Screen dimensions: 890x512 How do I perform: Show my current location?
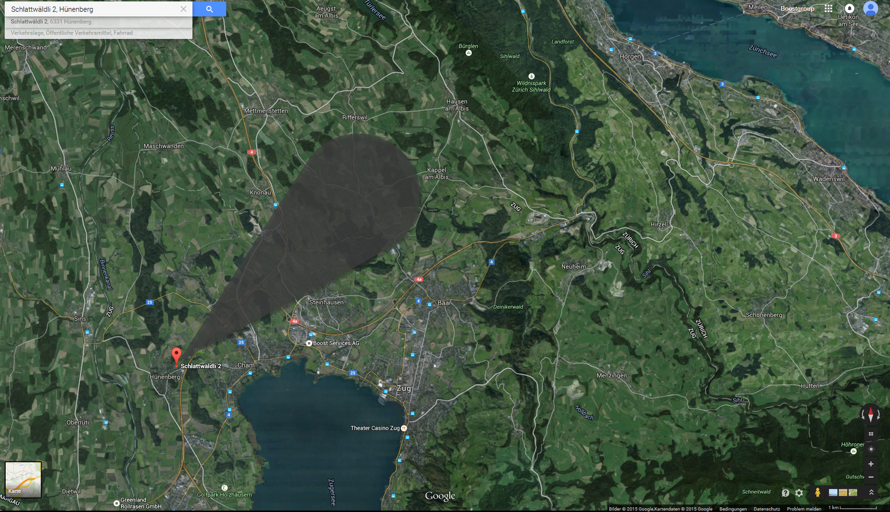[x=870, y=449]
